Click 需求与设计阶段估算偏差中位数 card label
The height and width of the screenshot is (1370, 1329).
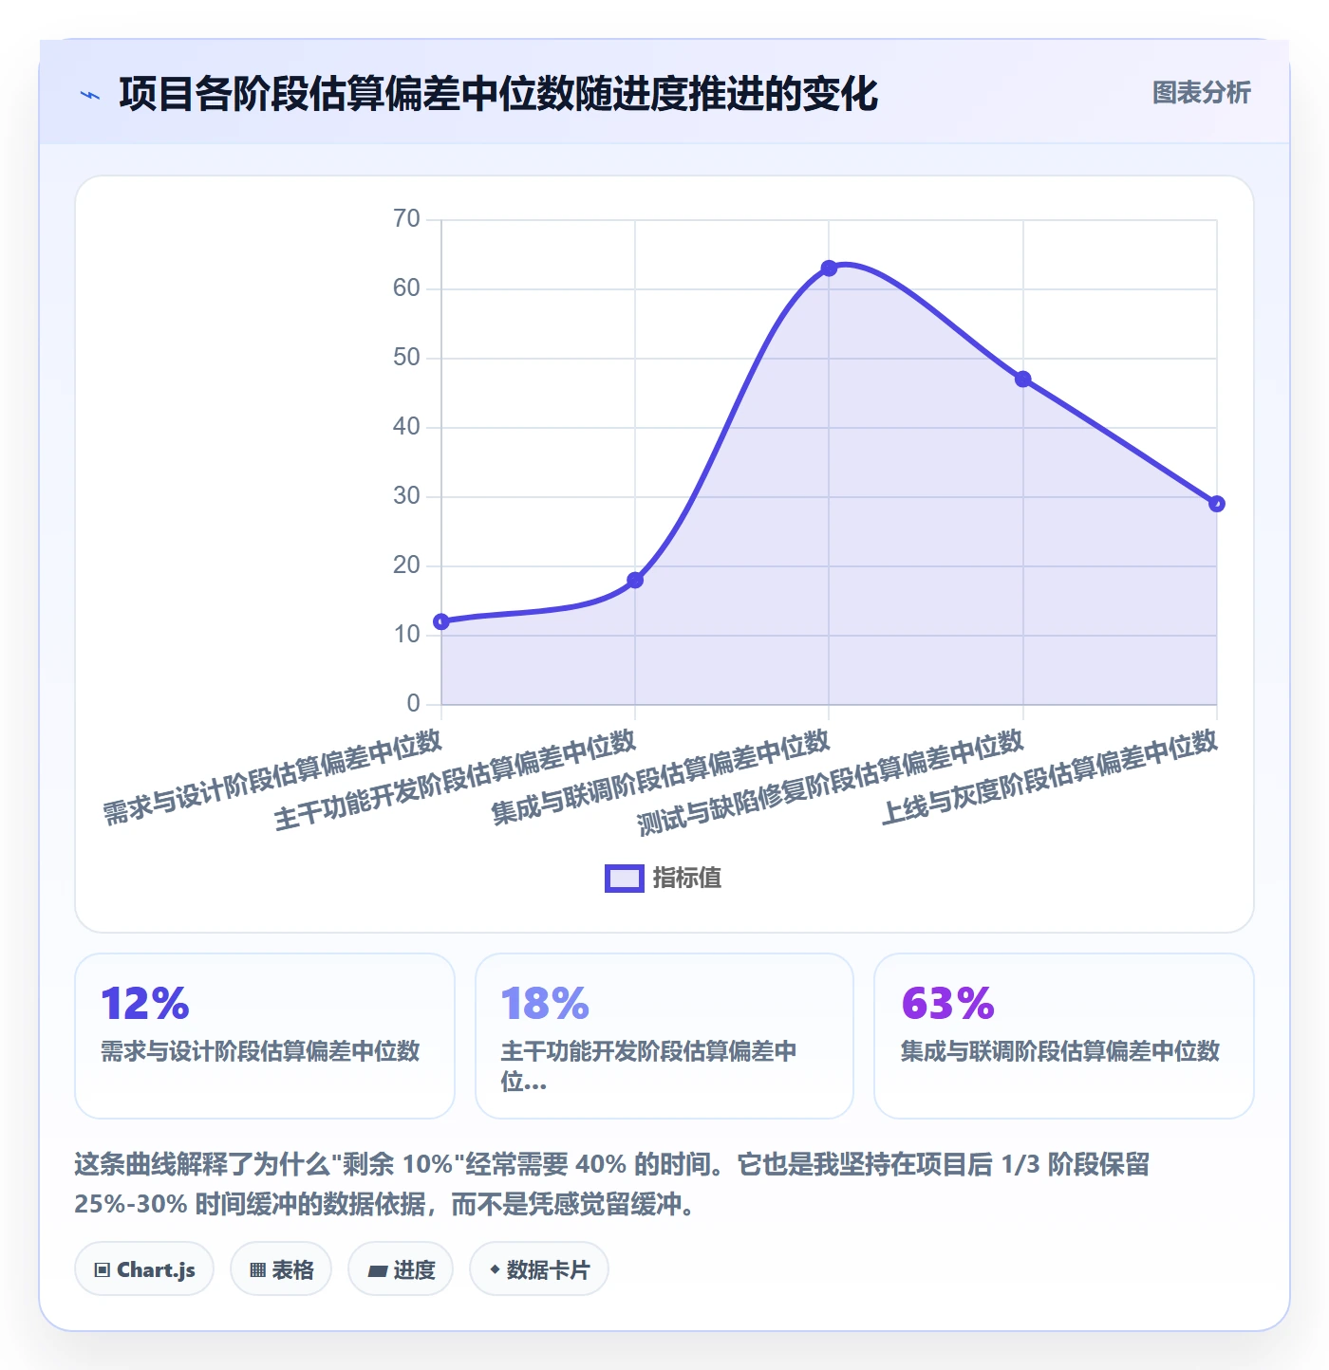click(260, 1051)
